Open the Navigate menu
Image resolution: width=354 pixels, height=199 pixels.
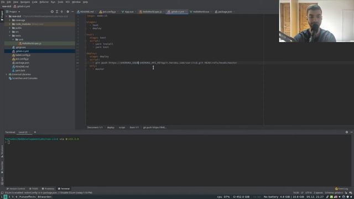[25, 2]
